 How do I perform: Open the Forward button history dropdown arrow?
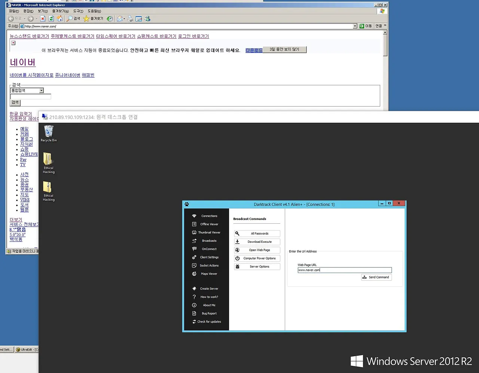(36, 19)
